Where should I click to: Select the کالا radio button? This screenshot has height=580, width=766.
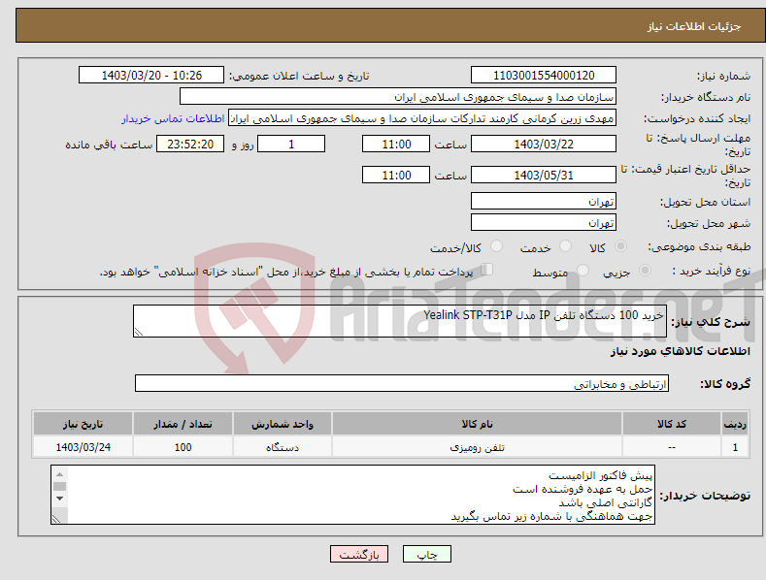pos(620,246)
